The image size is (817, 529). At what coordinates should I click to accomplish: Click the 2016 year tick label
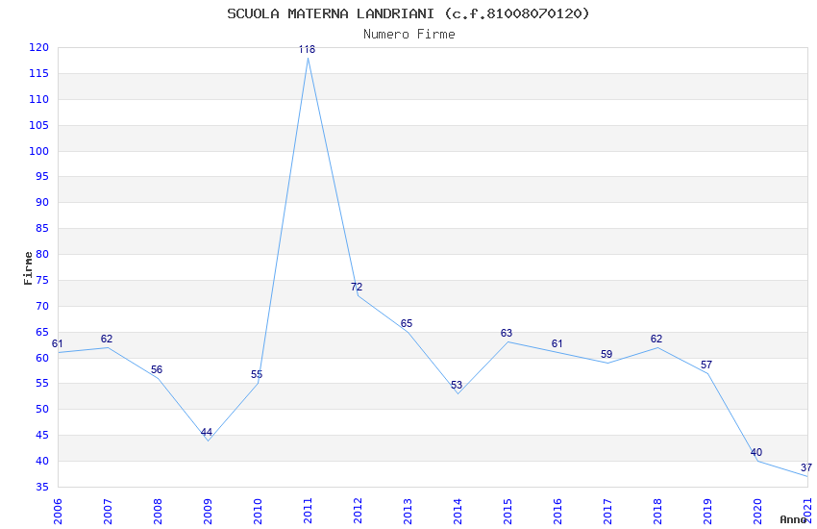[x=558, y=512]
